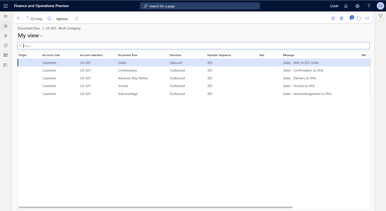Open the Power Apps diamond icon
This screenshot has width=386, height=211.
(x=333, y=19)
